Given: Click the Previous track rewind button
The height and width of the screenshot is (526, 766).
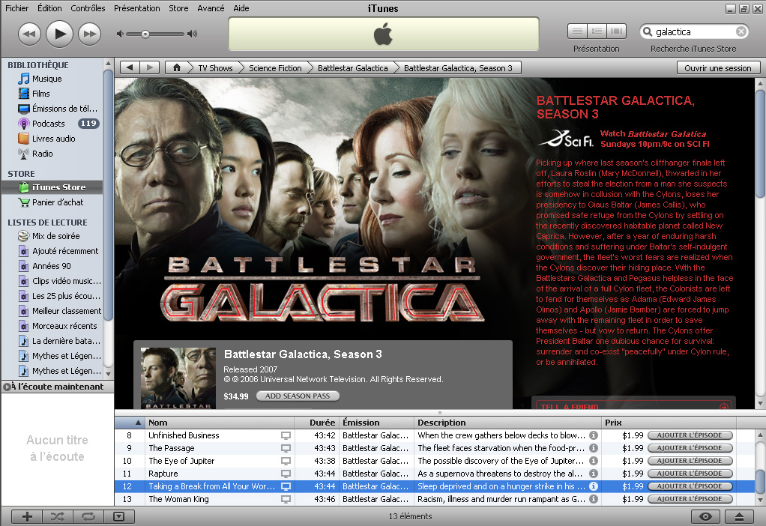Looking at the screenshot, I should click(29, 34).
